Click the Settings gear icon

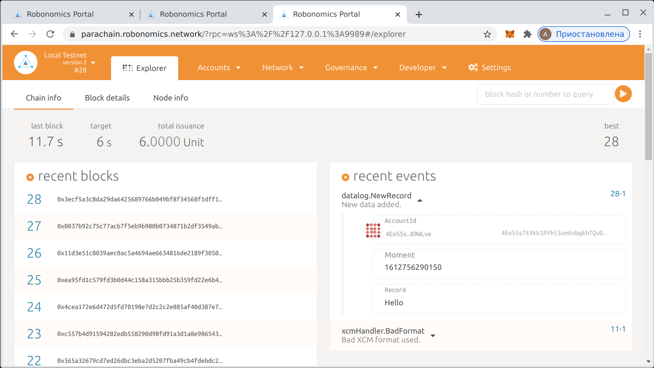[x=473, y=67]
